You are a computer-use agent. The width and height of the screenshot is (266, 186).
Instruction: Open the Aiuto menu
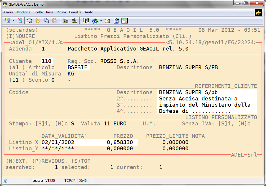tap(89, 12)
